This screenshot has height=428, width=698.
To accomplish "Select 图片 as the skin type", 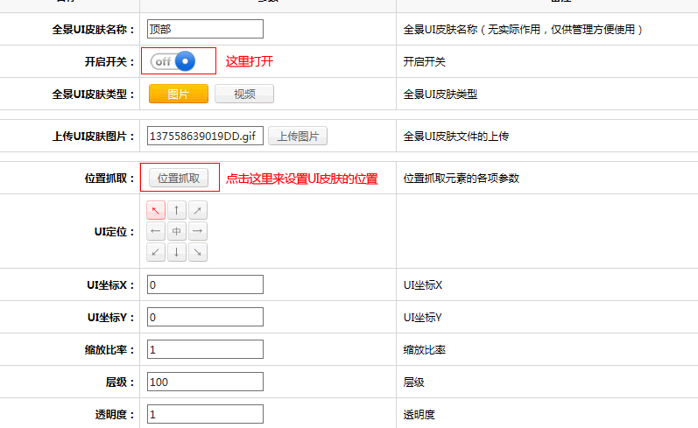I will coord(179,95).
